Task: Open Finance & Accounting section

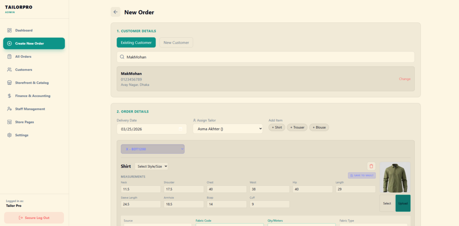Action: click(x=32, y=96)
